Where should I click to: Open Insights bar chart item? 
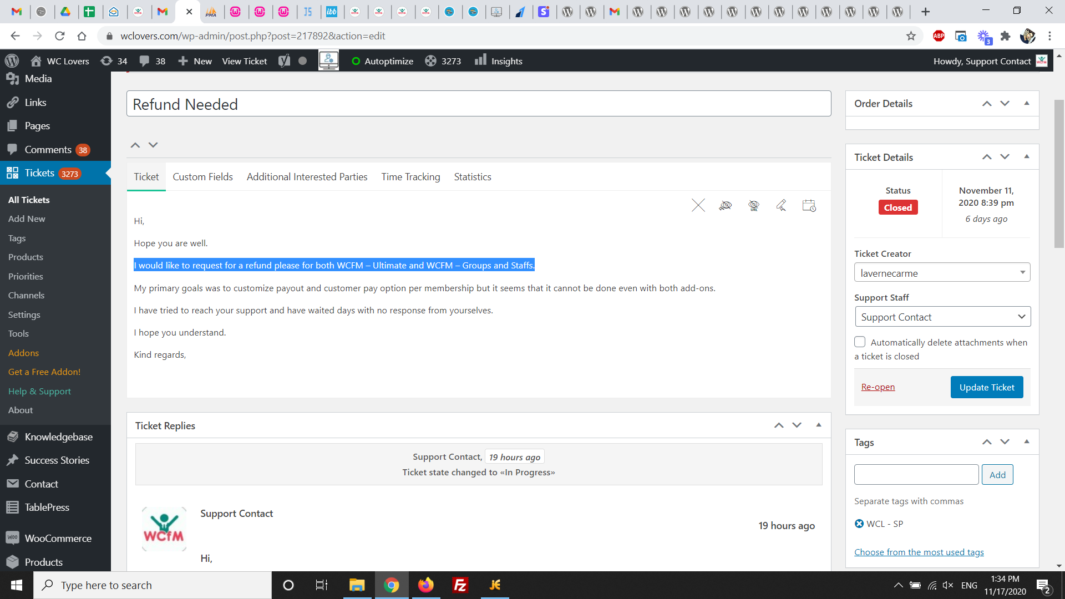498,61
